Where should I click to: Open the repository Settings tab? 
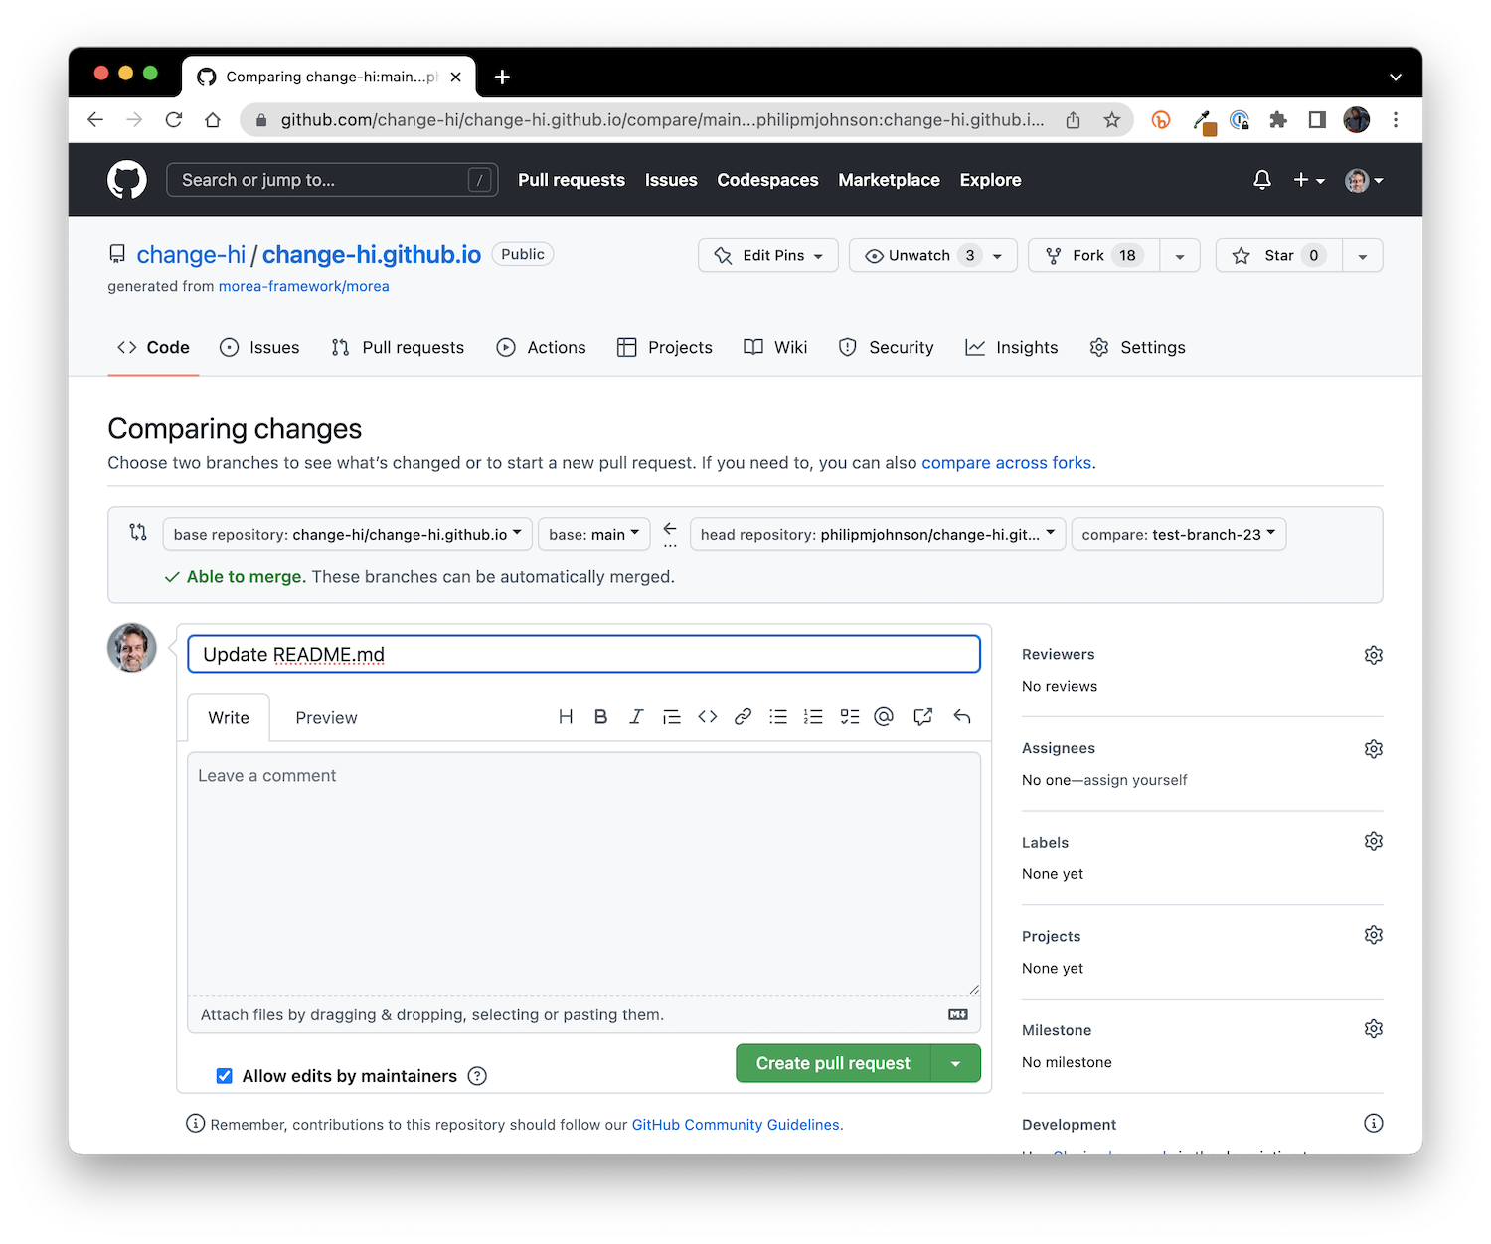click(x=1137, y=348)
